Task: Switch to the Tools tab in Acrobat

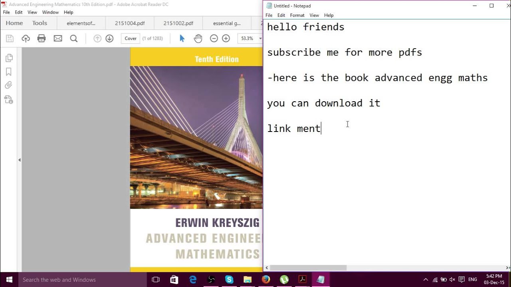Action: pyautogui.click(x=40, y=23)
